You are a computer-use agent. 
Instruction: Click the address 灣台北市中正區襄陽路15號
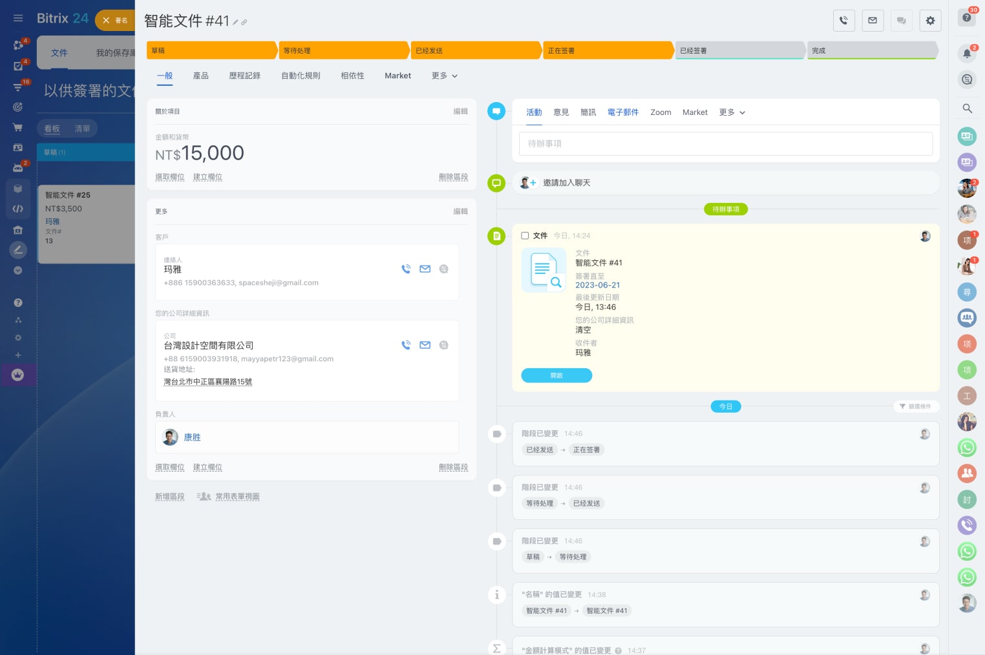point(208,382)
